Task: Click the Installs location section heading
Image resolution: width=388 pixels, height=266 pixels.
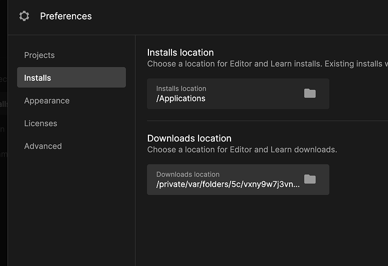Action: (181, 53)
